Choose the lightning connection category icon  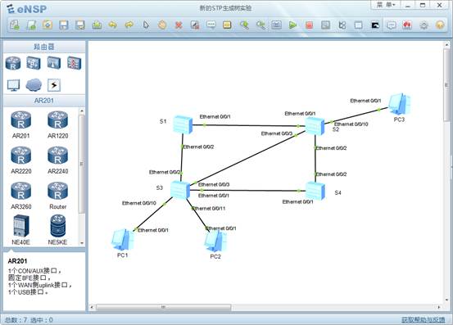coord(54,85)
